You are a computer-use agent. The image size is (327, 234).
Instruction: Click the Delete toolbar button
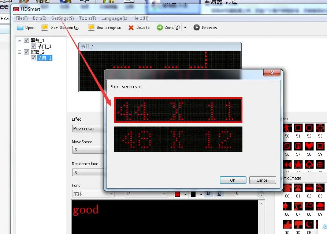(x=139, y=27)
